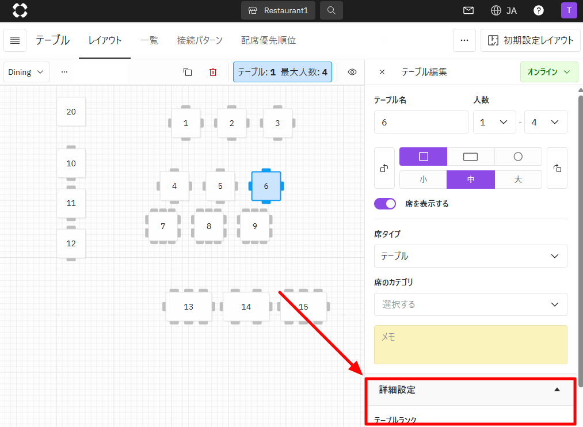Click the red trash delete icon

(213, 72)
